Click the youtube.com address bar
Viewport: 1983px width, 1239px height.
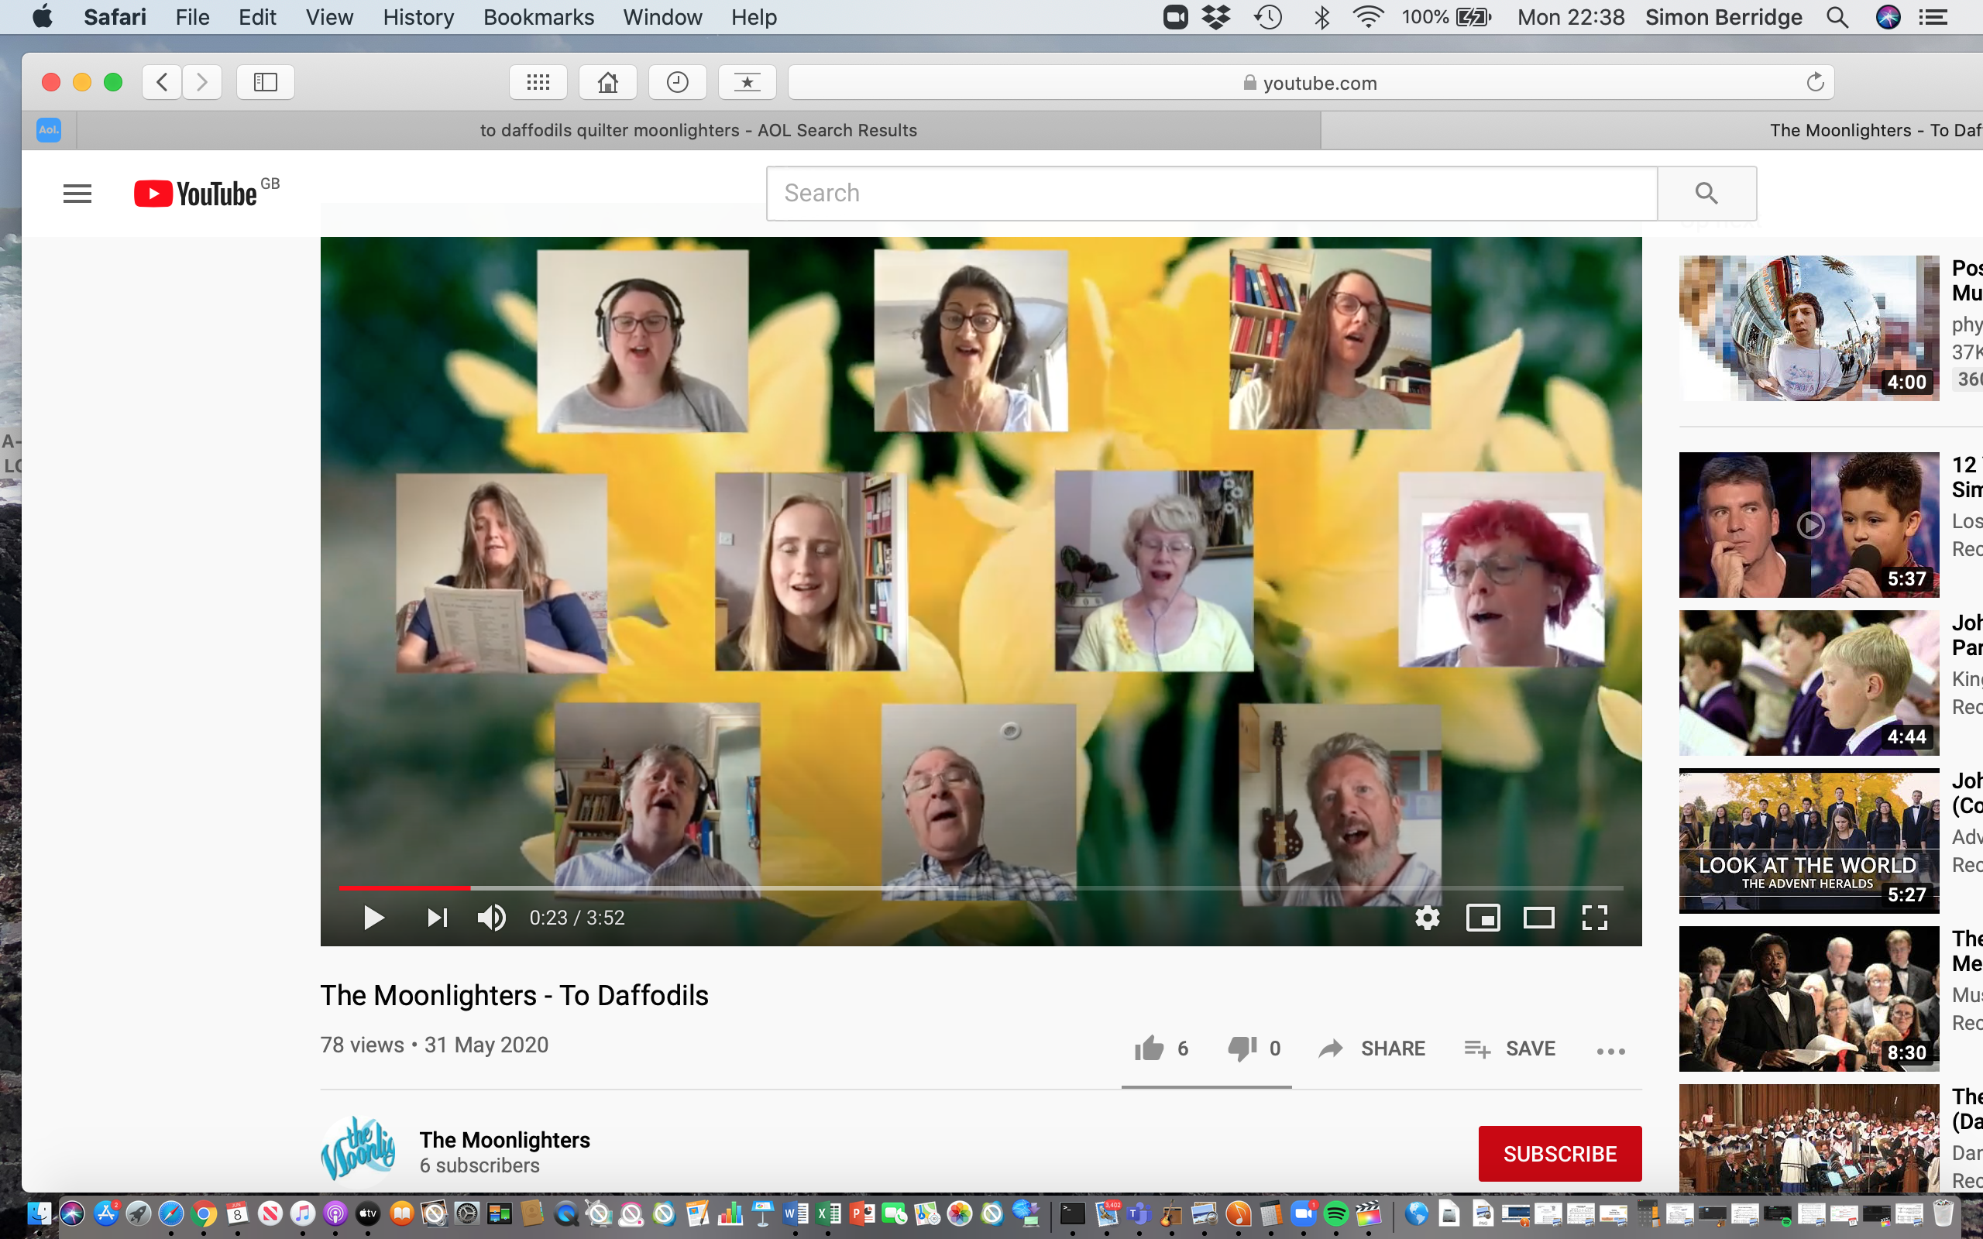pos(1311,82)
